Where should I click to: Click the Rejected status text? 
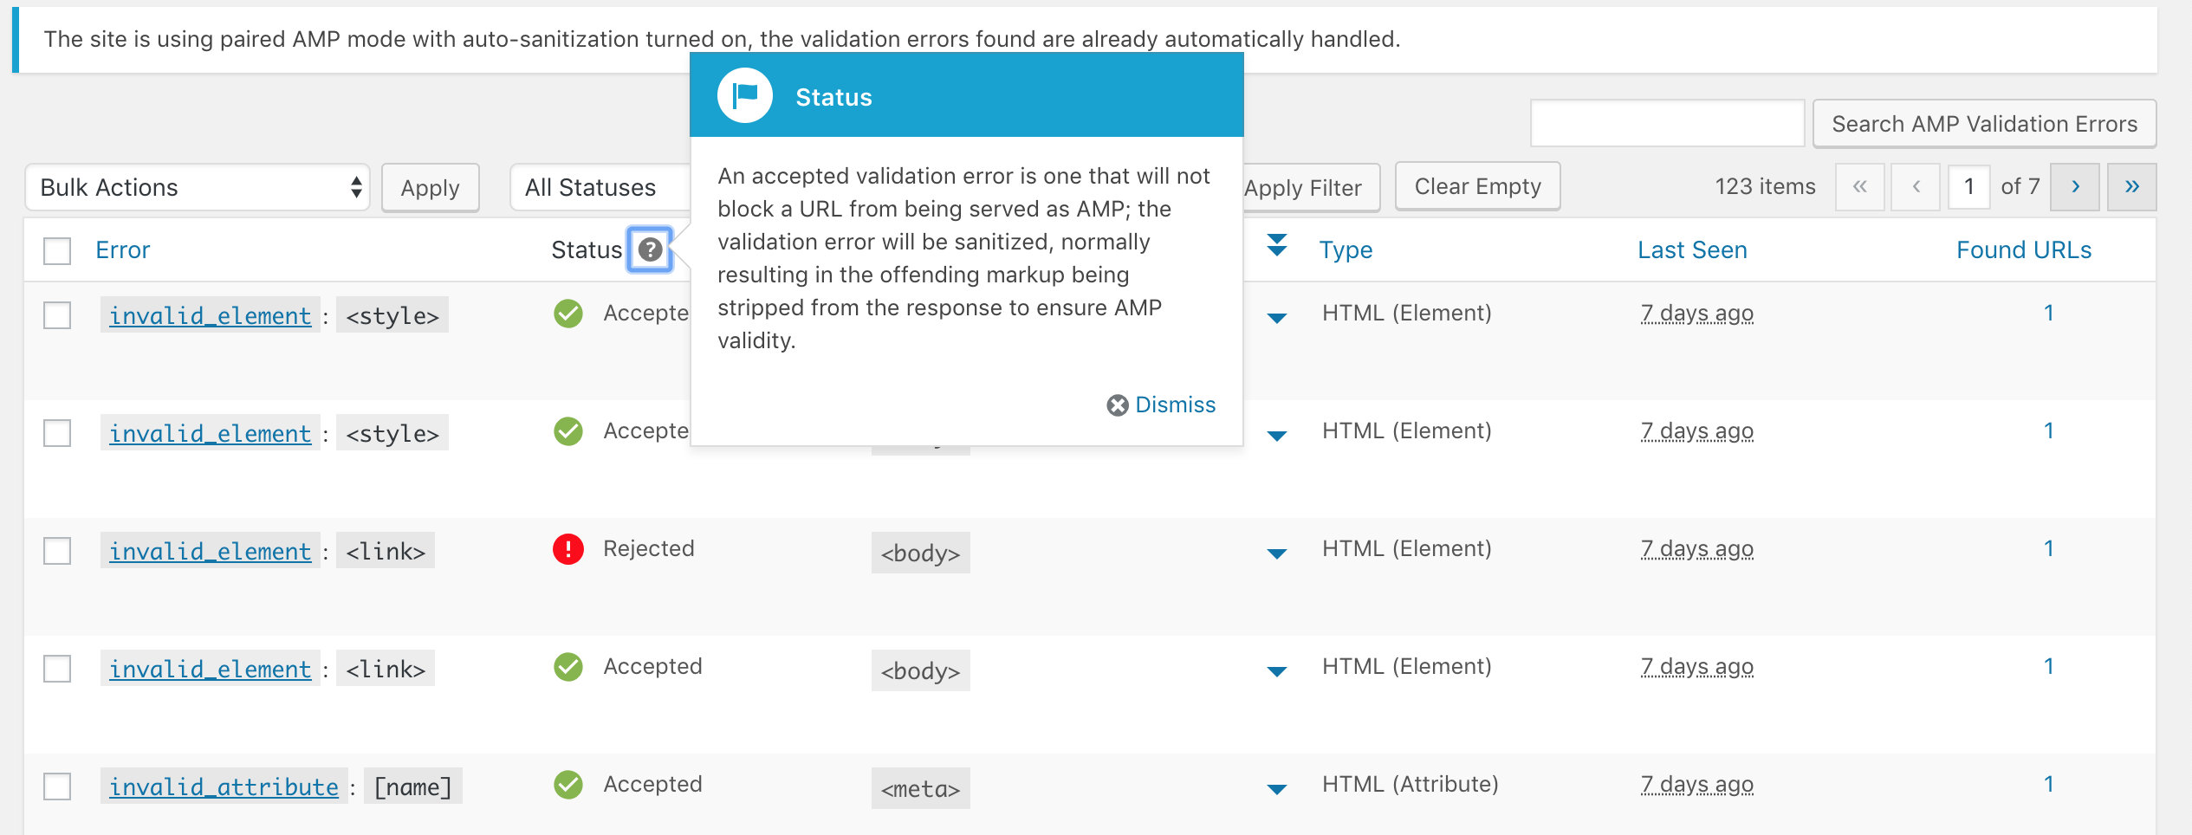click(x=649, y=548)
